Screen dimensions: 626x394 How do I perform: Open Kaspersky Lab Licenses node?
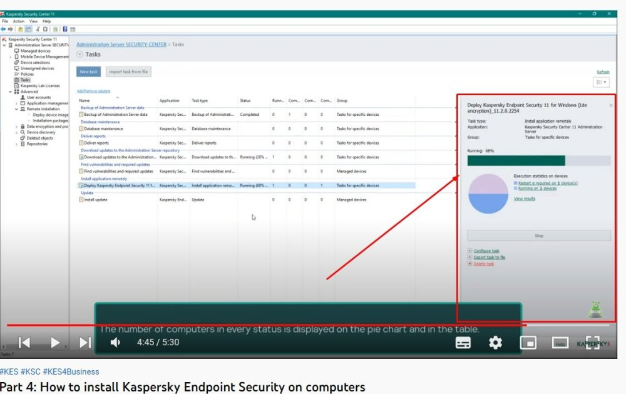[40, 86]
